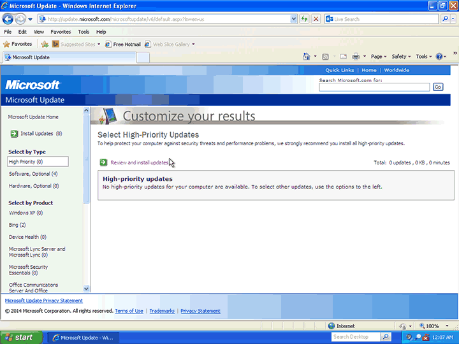Click the Go search button
Screen dimensions: 459x344
click(438, 87)
